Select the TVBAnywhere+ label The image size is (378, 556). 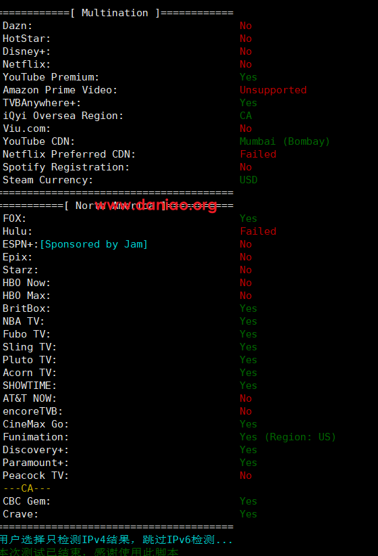[42, 103]
